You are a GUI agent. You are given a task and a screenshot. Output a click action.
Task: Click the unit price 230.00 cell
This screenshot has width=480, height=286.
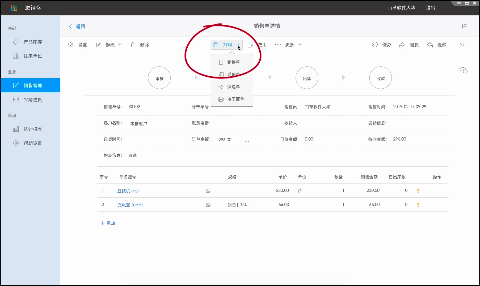click(282, 190)
